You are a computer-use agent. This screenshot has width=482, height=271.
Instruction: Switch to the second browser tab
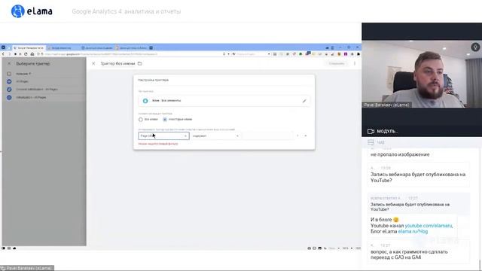point(63,48)
